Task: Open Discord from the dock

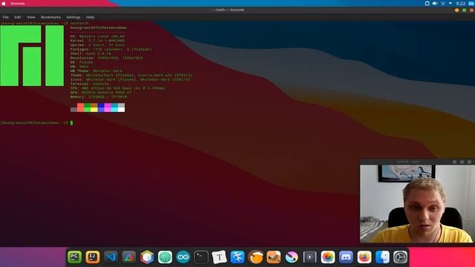Action: click(346, 257)
